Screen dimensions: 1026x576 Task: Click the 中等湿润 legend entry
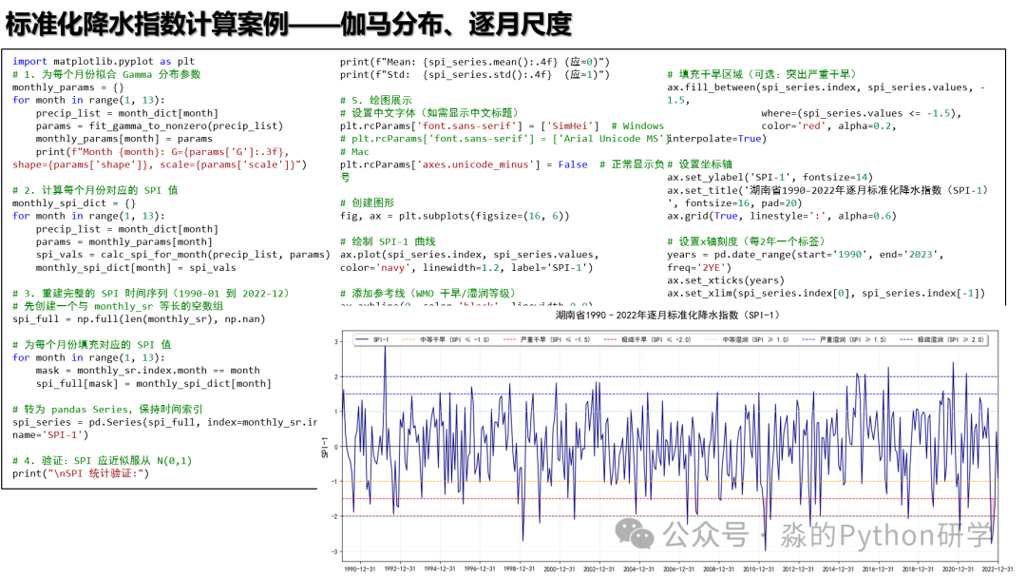(x=748, y=339)
